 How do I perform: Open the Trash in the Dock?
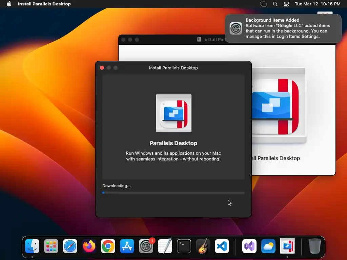coord(315,246)
